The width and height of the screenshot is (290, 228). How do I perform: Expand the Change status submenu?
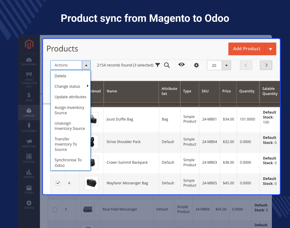click(x=70, y=87)
